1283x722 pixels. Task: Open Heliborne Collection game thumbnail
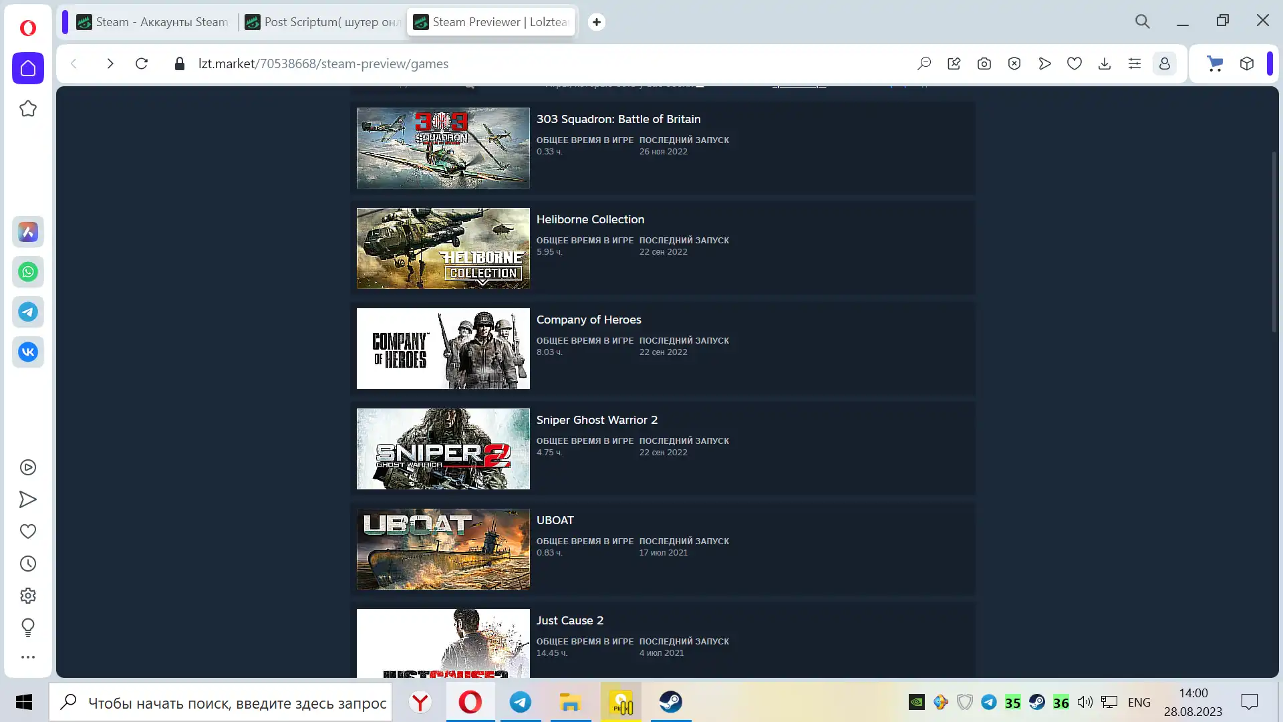click(443, 248)
